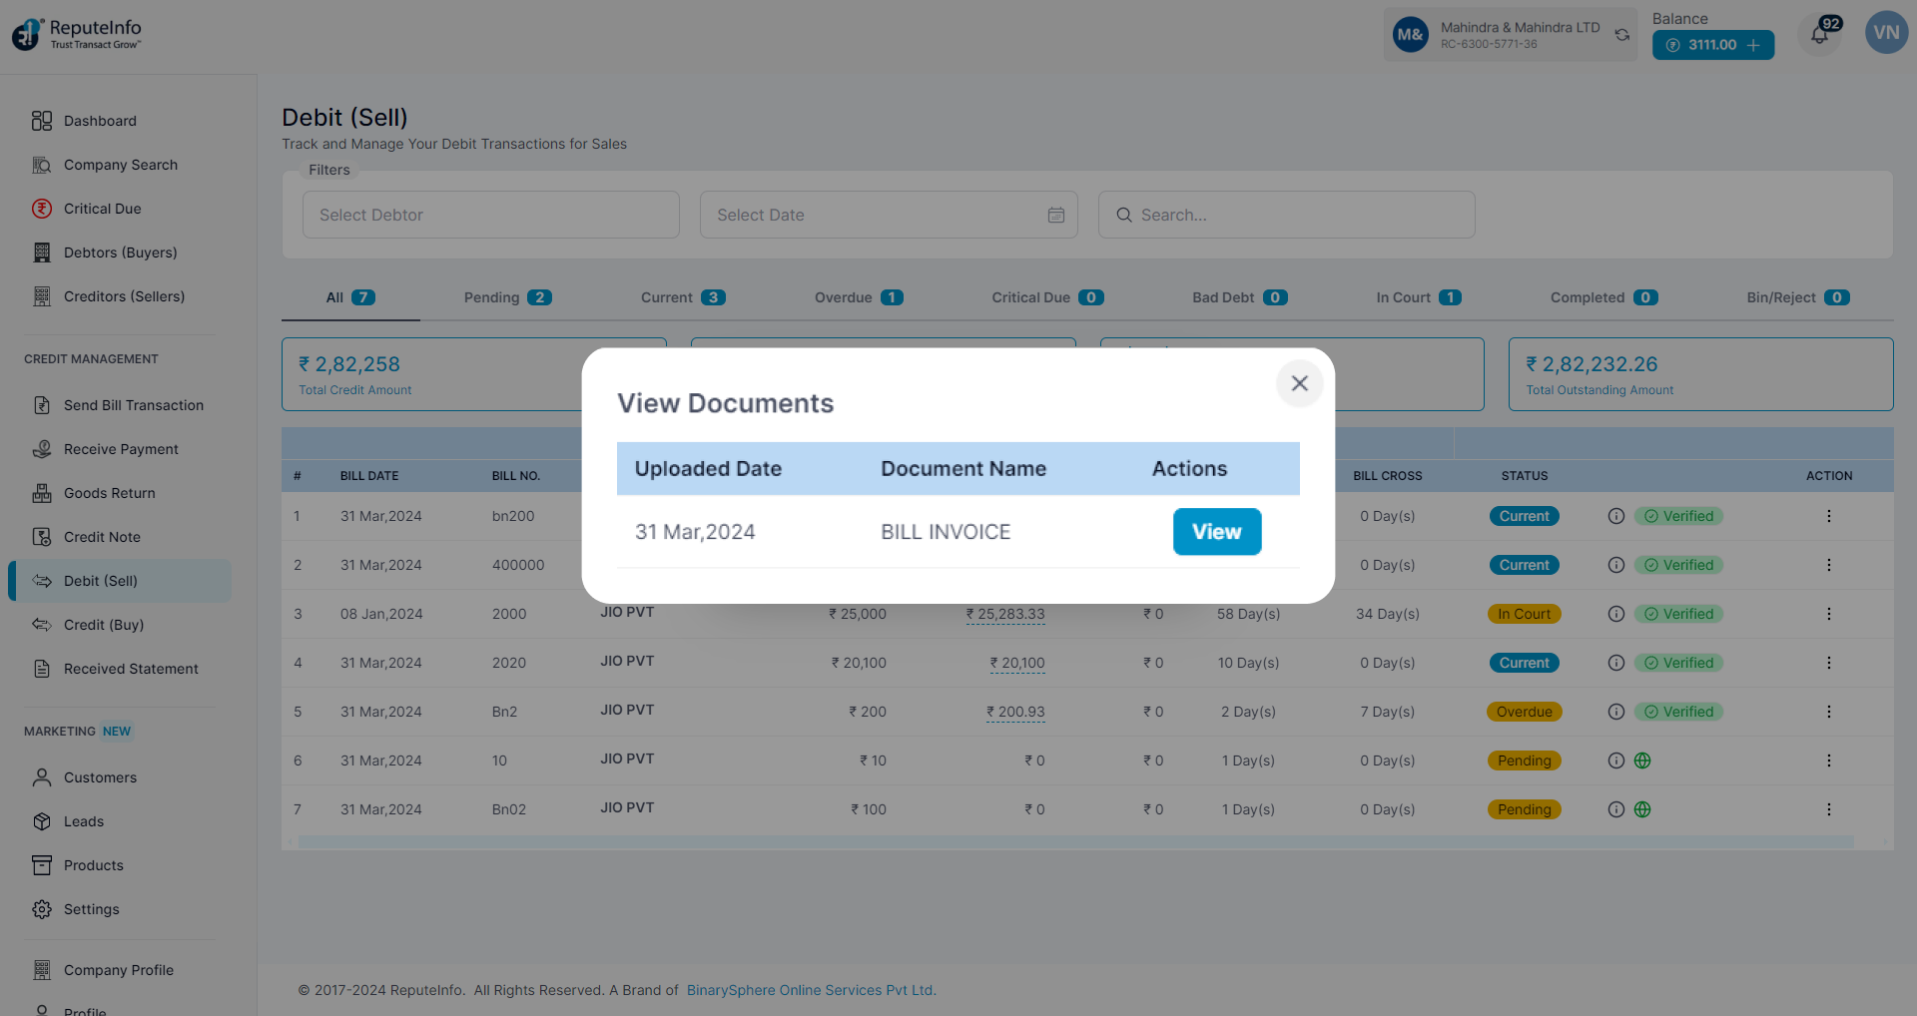Screen dimensions: 1917x1016
Task: Click the company switch refresh icon
Action: pos(1622,35)
